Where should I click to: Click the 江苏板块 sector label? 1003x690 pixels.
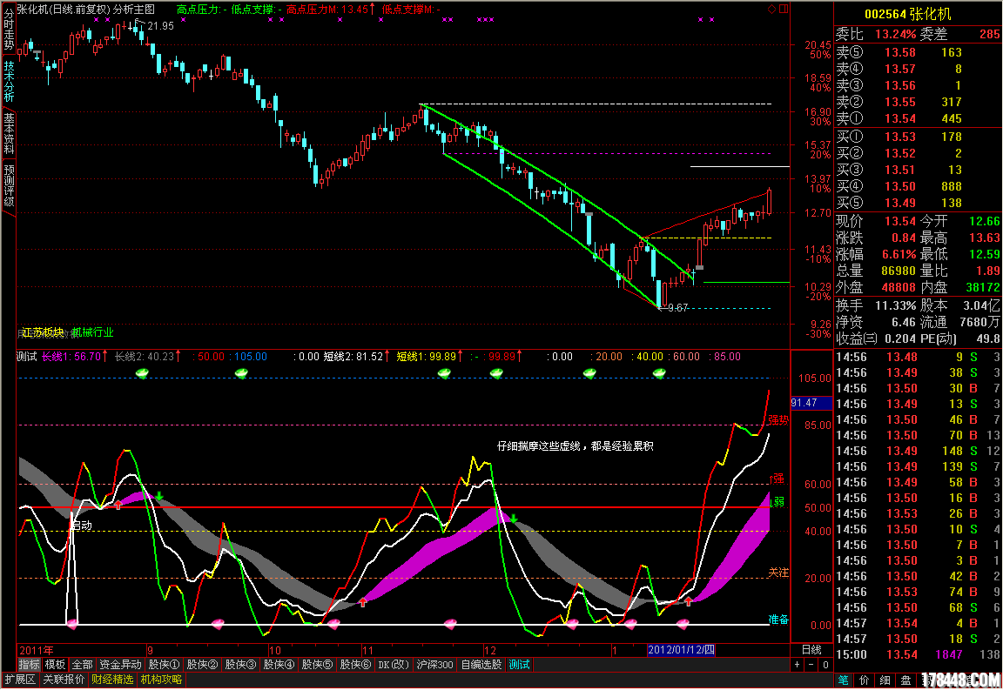pos(43,332)
